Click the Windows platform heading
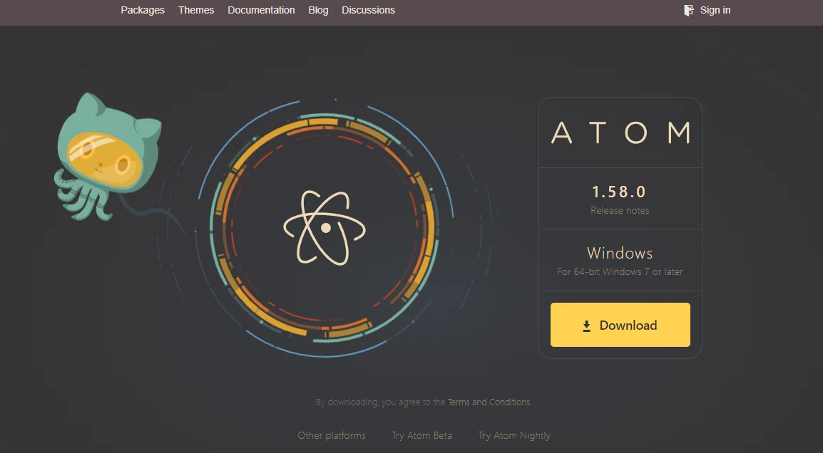 620,253
